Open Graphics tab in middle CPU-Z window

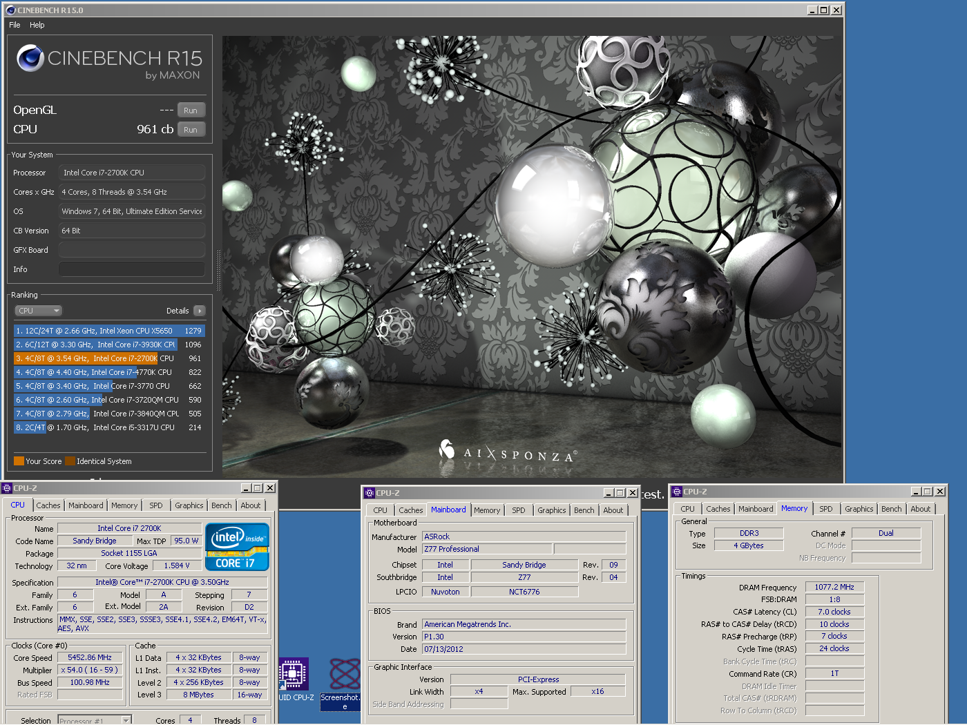coord(552,510)
